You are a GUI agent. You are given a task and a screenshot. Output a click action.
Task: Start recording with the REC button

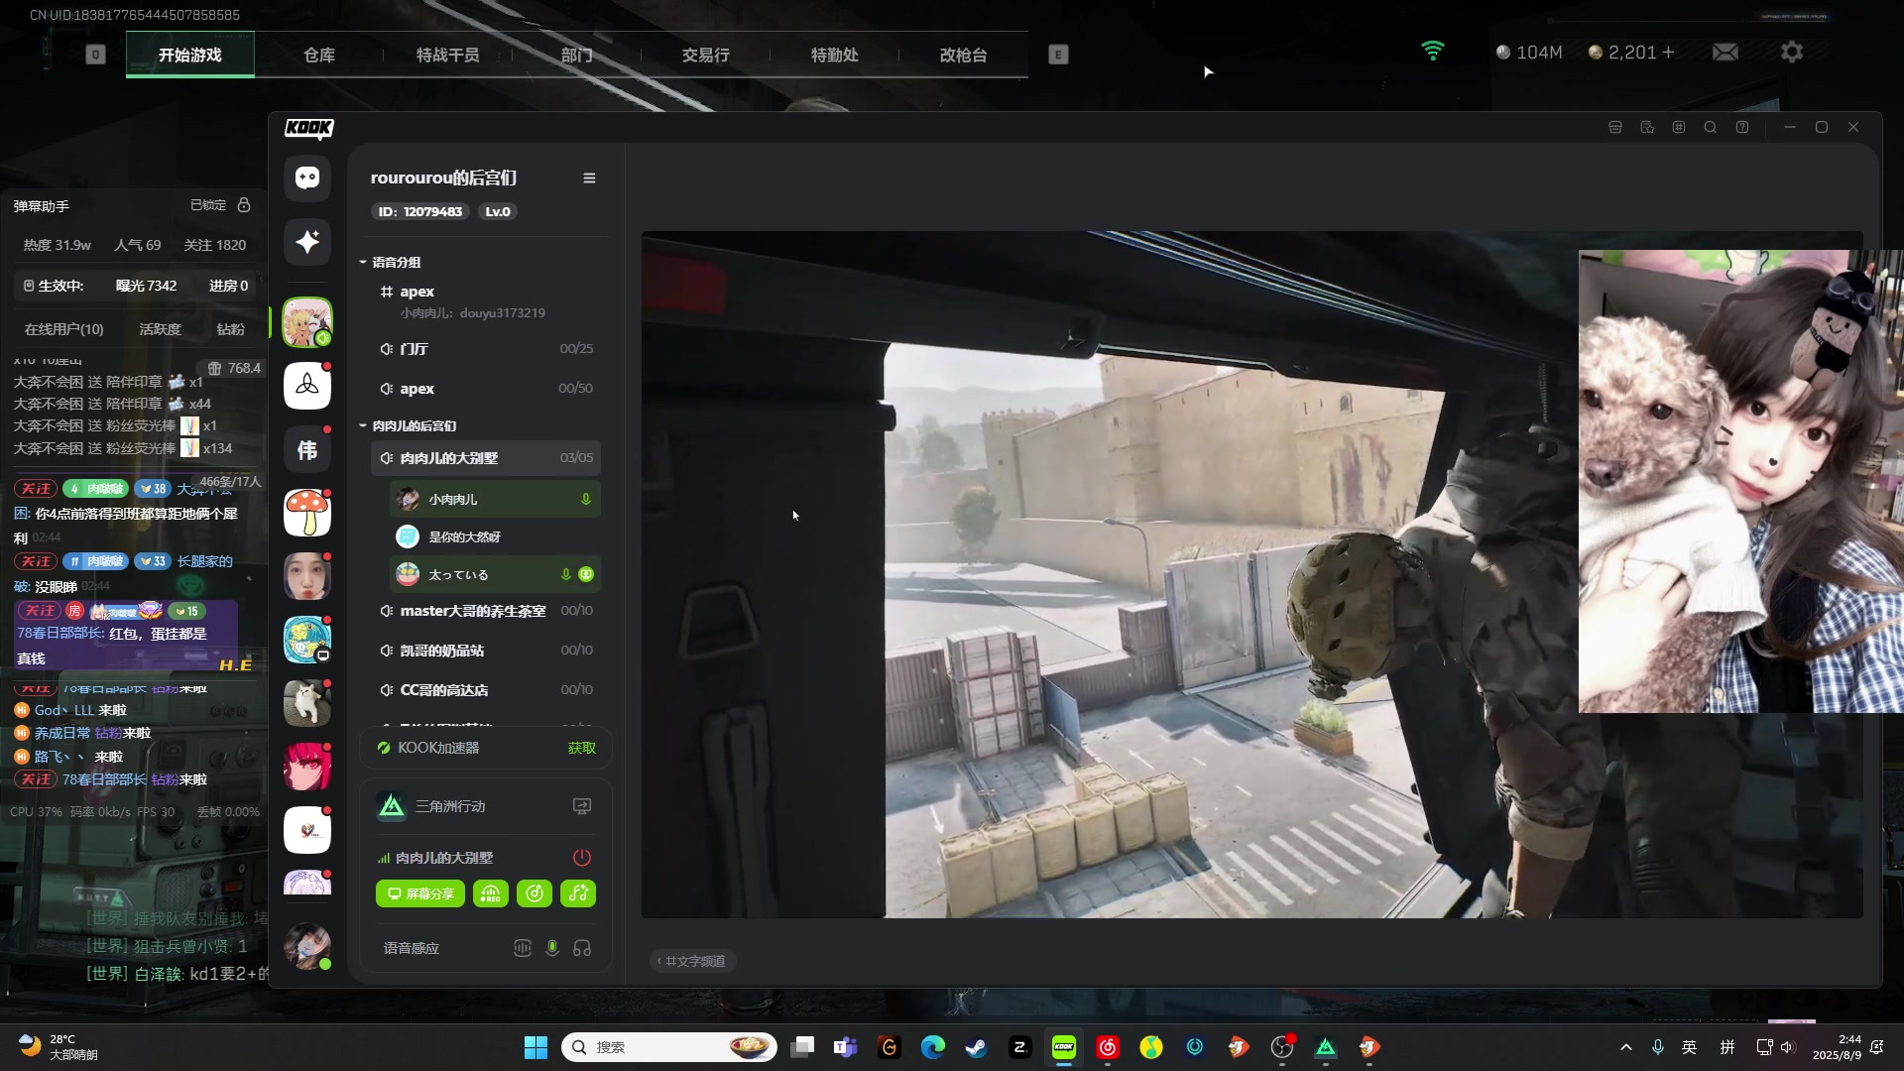pos(491,893)
